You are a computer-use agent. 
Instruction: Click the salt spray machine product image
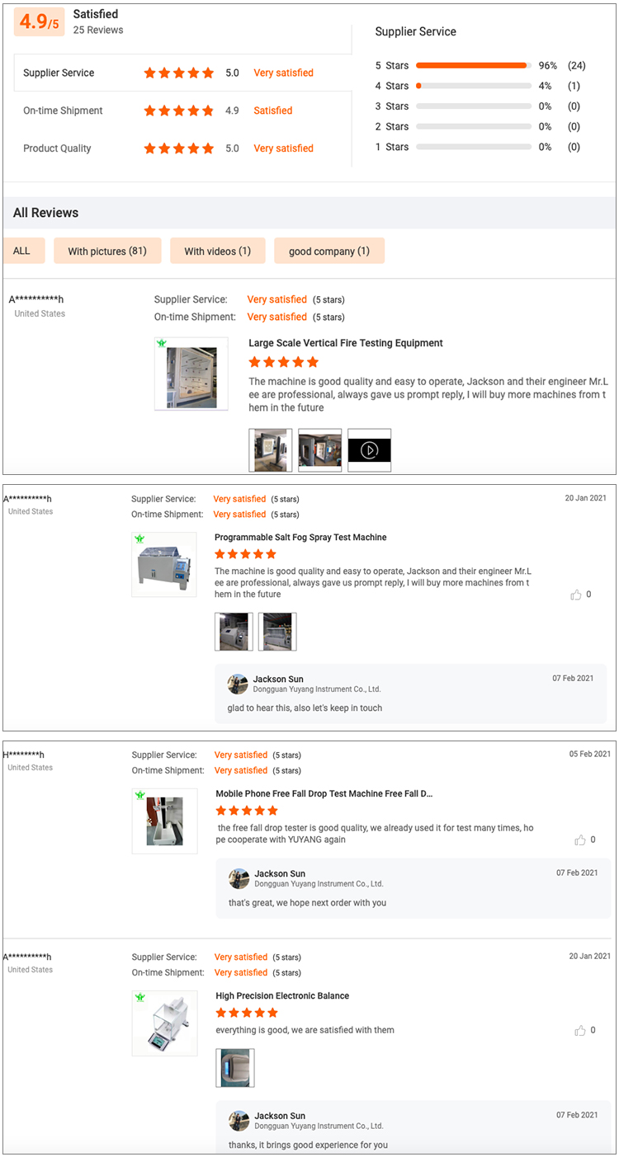[164, 564]
